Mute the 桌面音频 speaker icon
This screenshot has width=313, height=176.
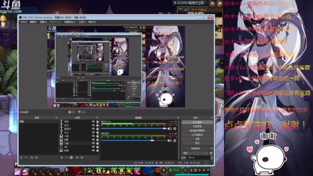[170, 141]
